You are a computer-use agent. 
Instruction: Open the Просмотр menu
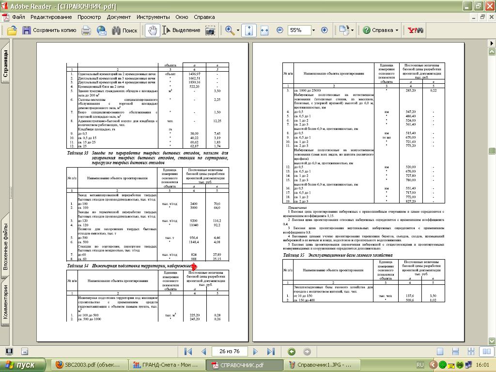coord(89,17)
